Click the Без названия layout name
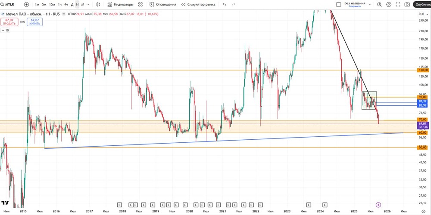The height and width of the screenshot is (215, 431). point(355,3)
